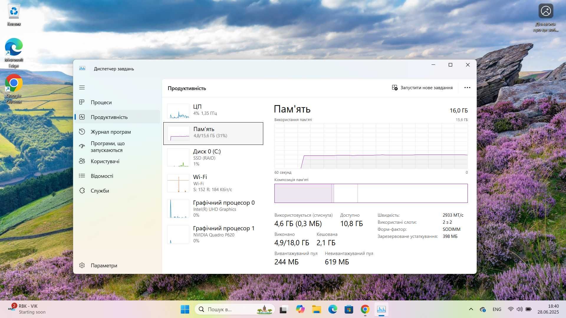Click the Користувачі people icon
The width and height of the screenshot is (566, 318).
[82, 161]
